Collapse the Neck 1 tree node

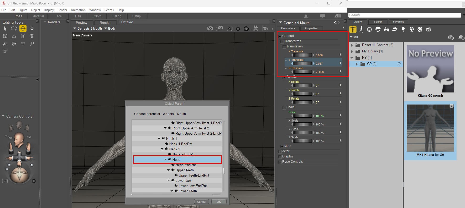point(159,139)
